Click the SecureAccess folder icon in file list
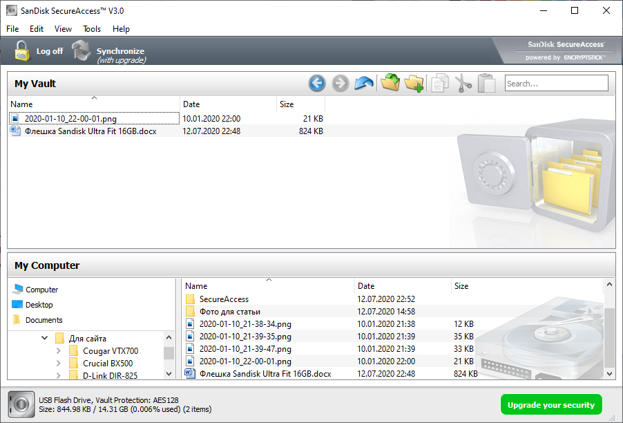This screenshot has height=423, width=623. pos(191,299)
